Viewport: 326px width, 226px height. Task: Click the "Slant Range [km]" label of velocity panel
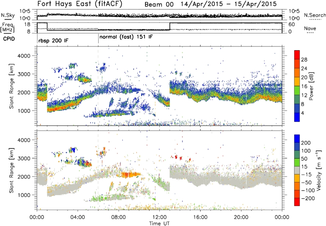pos(11,170)
